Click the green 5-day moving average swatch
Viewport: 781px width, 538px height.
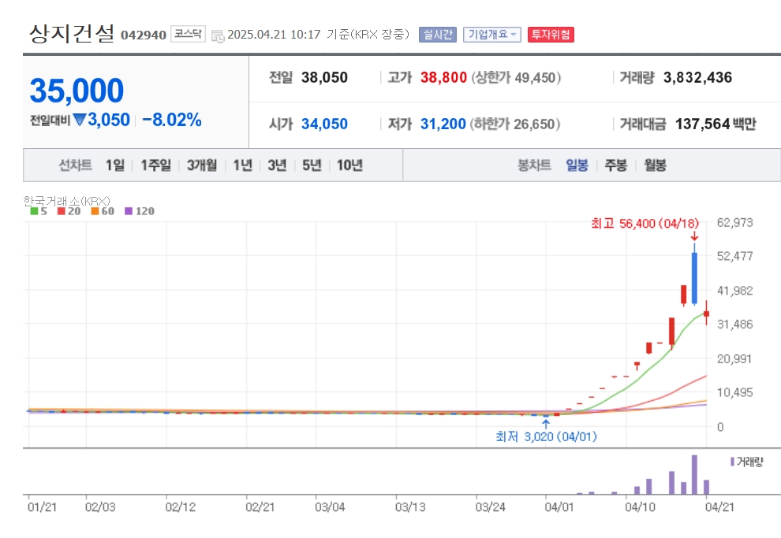tap(34, 211)
